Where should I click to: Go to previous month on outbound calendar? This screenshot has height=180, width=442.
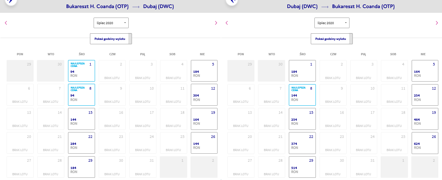click(x=6, y=23)
